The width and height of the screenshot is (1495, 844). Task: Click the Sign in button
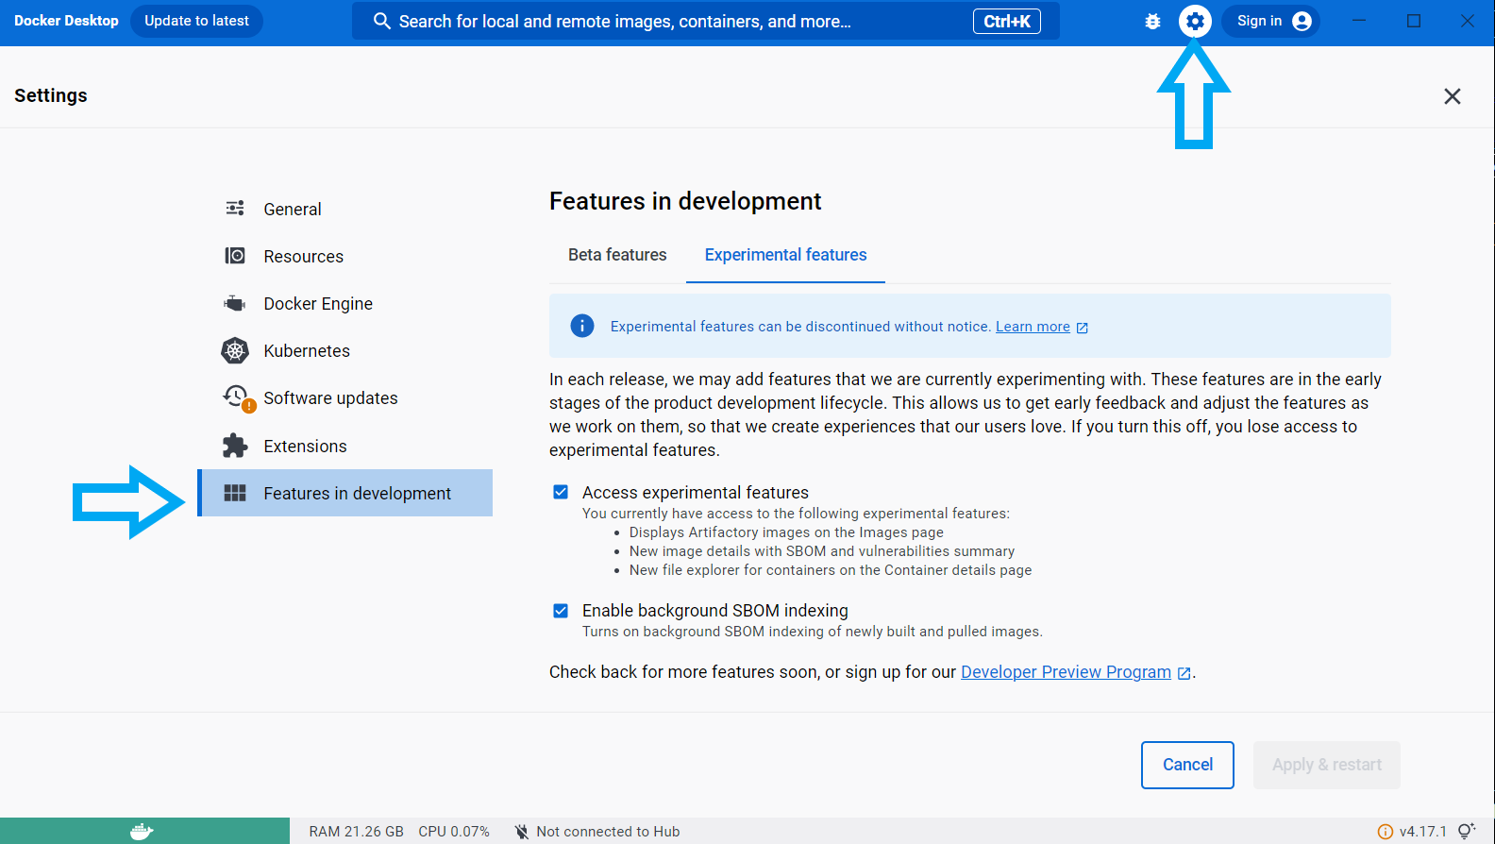(1270, 21)
